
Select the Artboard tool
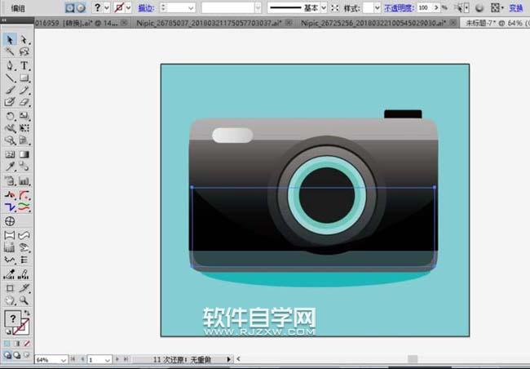pos(10,288)
